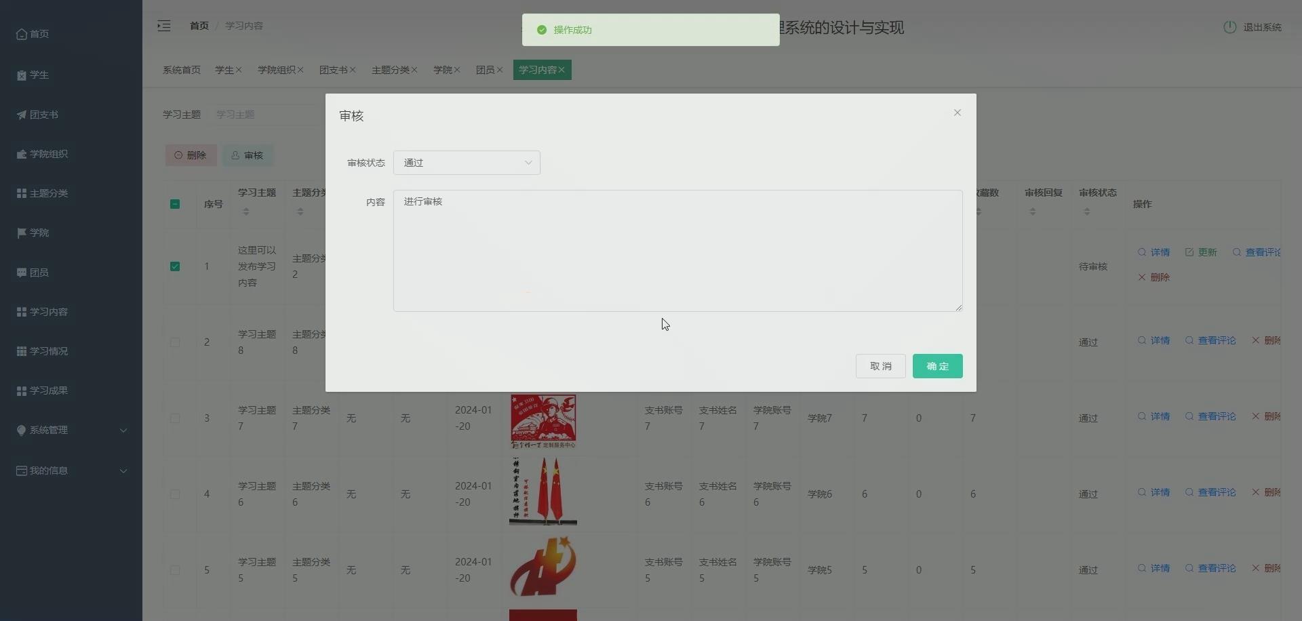
Task: Open 详情 for row 1
Action: pos(1154,252)
